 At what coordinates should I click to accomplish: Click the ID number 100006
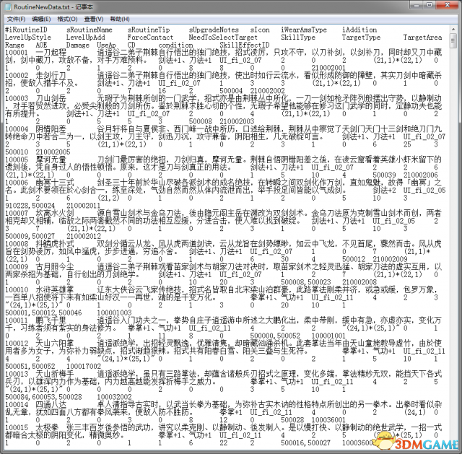[x=17, y=183]
